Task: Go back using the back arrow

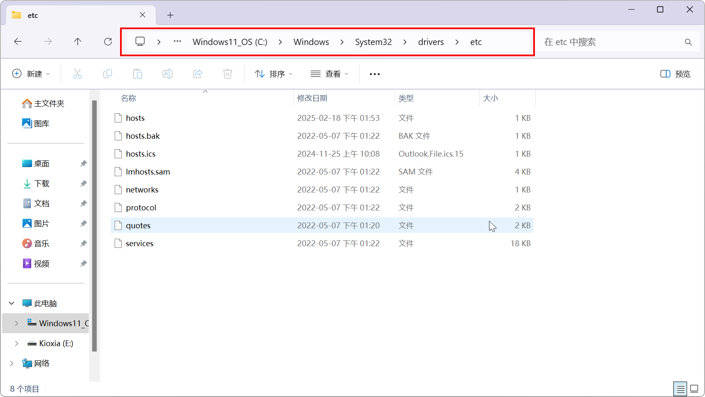Action: pos(18,42)
